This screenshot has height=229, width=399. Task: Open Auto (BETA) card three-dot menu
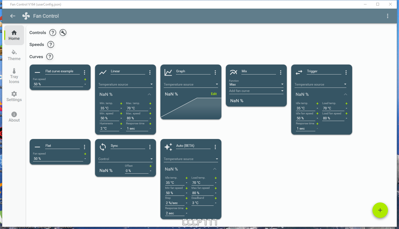pyautogui.click(x=215, y=147)
